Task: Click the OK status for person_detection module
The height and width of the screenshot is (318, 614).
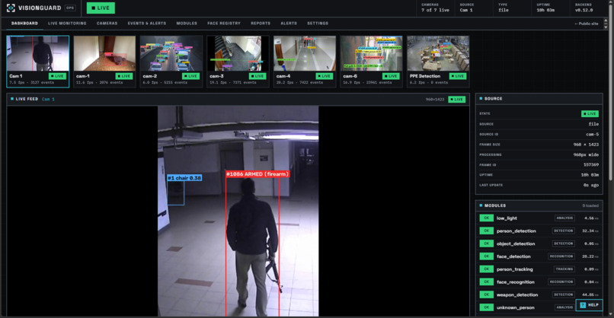Action: pyautogui.click(x=486, y=231)
